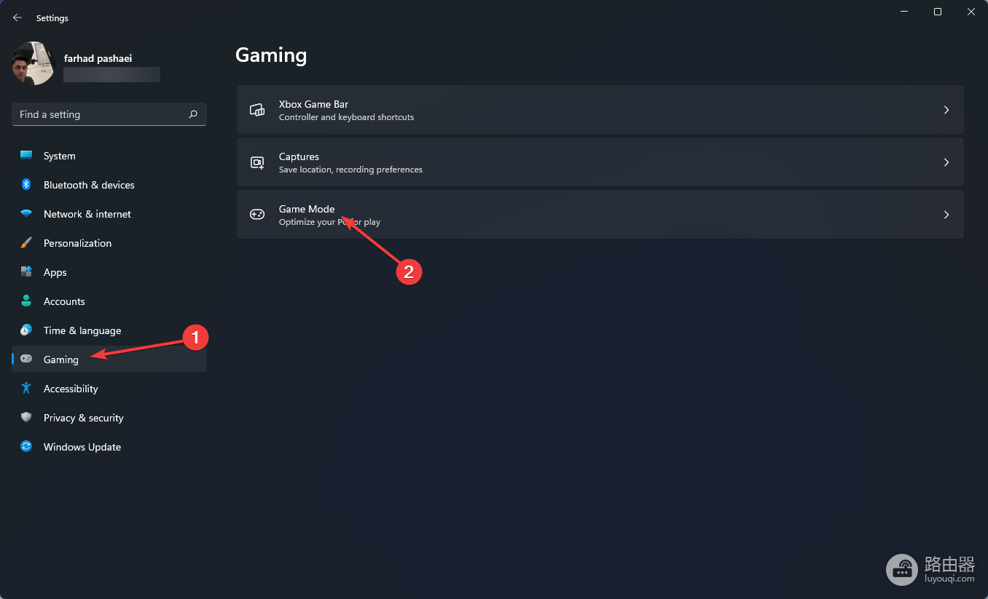988x599 pixels.
Task: Click the search magnifier icon in Find a setting
Action: point(193,114)
